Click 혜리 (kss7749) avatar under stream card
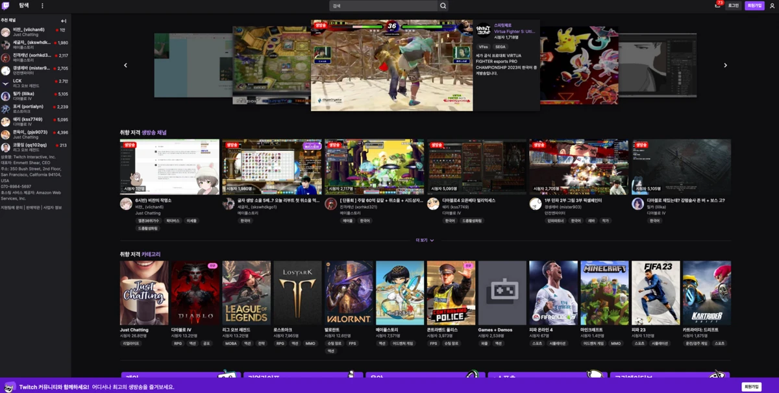The height and width of the screenshot is (393, 779). click(x=433, y=204)
